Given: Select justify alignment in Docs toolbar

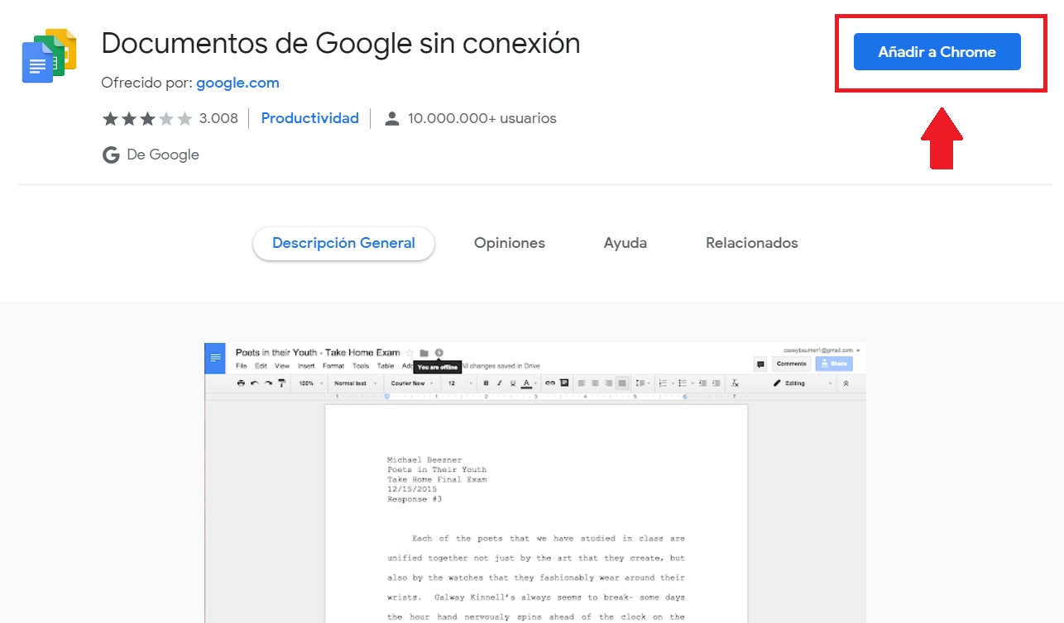Looking at the screenshot, I should point(622,383).
